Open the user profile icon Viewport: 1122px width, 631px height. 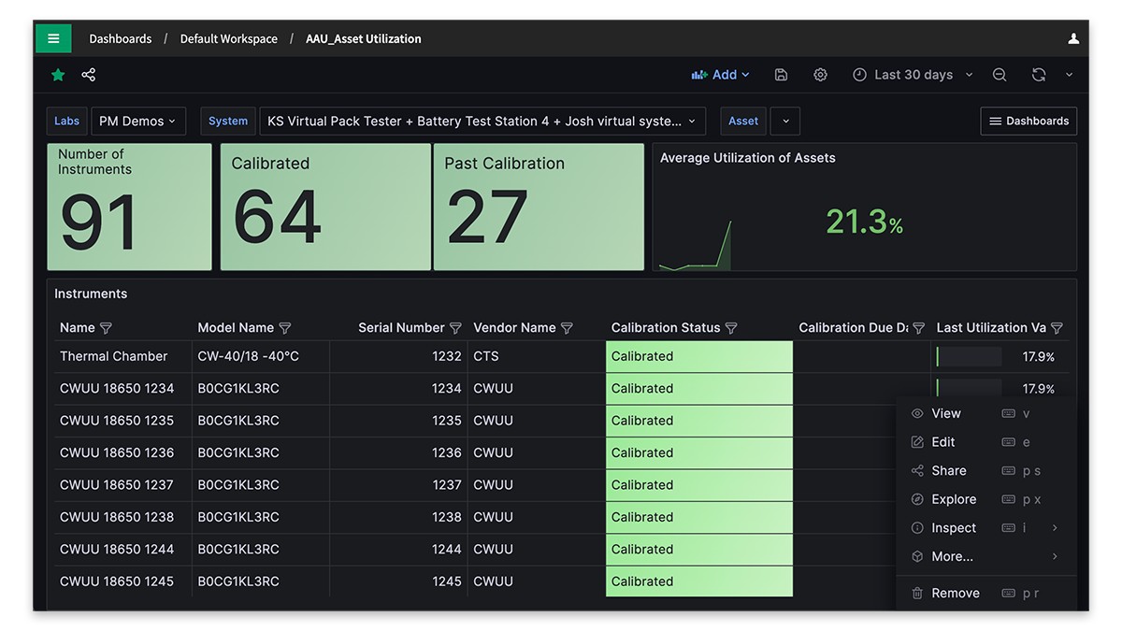(1073, 38)
